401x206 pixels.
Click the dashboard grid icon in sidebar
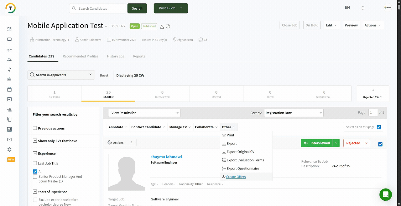point(9,29)
